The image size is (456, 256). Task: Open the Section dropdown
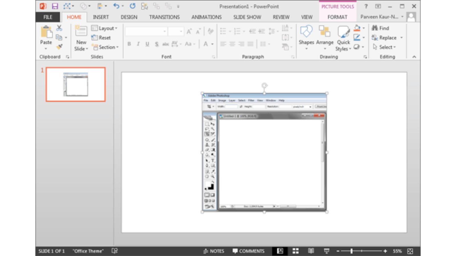105,47
